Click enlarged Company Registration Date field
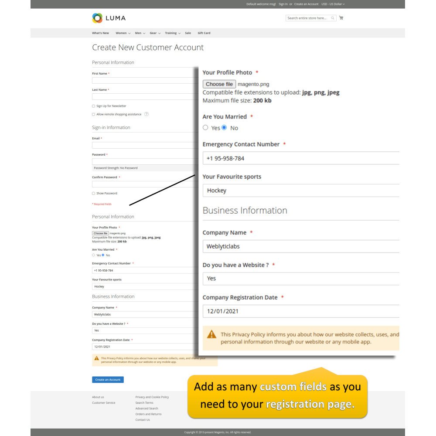 301,311
